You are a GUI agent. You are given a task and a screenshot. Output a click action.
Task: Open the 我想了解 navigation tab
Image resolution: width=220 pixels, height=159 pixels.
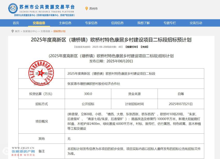144,23
